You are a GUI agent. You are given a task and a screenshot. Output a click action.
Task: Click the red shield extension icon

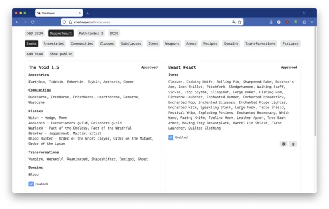pos(287,22)
